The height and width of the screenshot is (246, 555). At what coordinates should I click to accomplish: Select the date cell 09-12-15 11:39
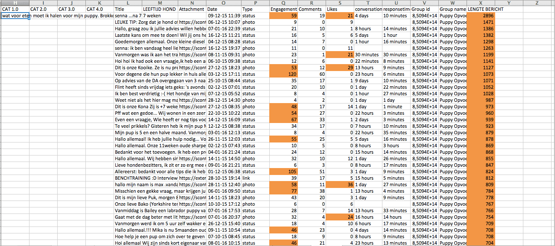pyautogui.click(x=223, y=16)
